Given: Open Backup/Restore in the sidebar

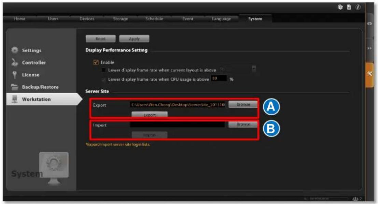Looking at the screenshot, I should point(40,87).
